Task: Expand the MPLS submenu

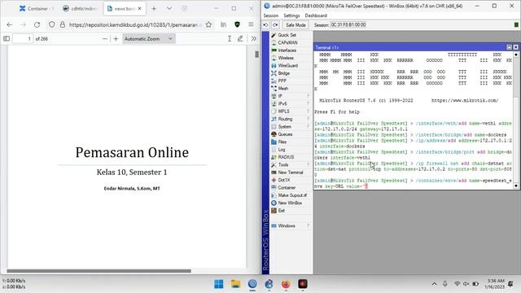Action: coord(291,112)
